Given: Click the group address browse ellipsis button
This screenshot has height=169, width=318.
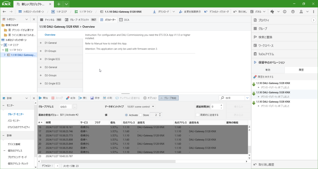Looking at the screenshot, I should pos(75,107).
